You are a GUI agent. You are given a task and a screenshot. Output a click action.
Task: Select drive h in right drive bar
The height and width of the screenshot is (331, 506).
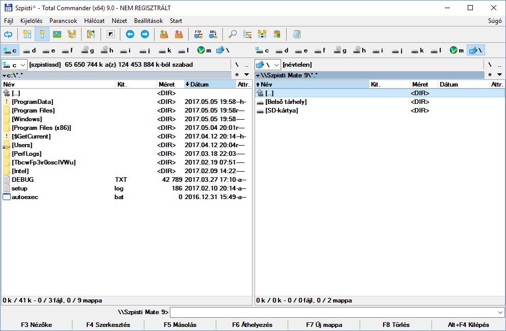pos(360,50)
